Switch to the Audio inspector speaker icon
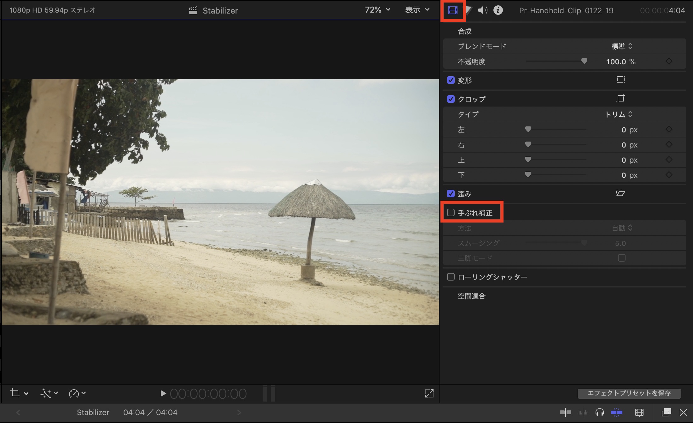 coord(482,10)
